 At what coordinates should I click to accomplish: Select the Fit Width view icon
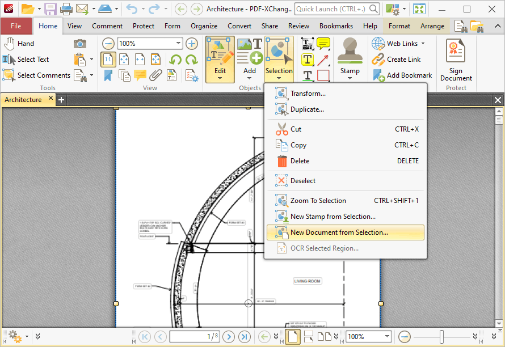140,60
